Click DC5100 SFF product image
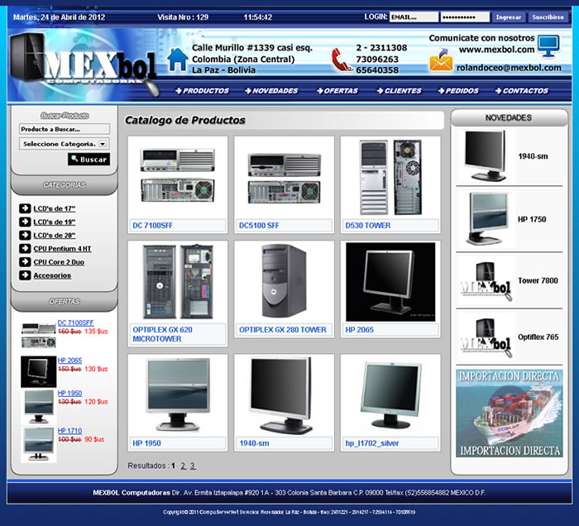This screenshot has width=579, height=526. click(x=284, y=179)
